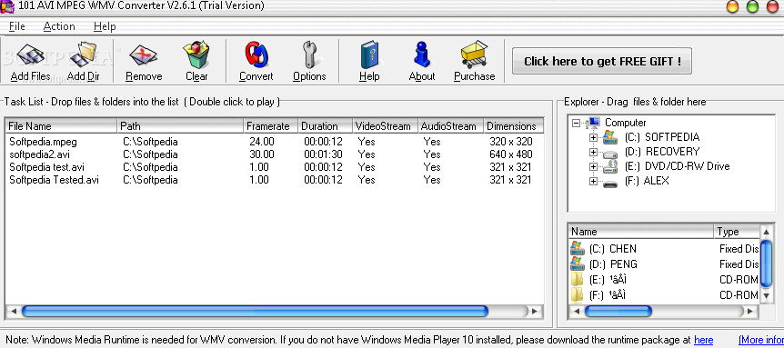
Task: Click the (C:) CHEN drive icon
Action: (x=578, y=249)
